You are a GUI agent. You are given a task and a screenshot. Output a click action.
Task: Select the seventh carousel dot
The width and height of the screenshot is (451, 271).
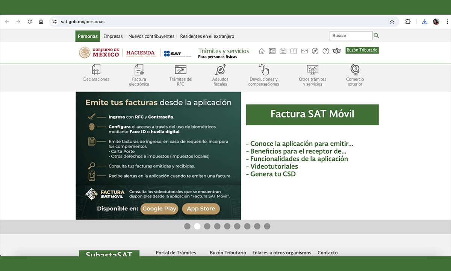tap(247, 226)
